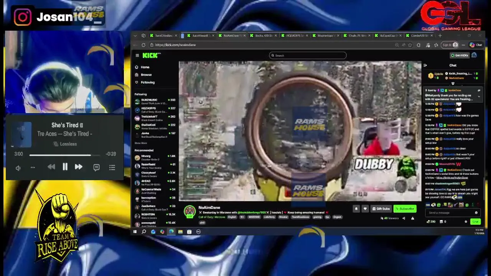The height and width of the screenshot is (276, 491).
Task: Open chat settings gear icon
Action: 466,222
